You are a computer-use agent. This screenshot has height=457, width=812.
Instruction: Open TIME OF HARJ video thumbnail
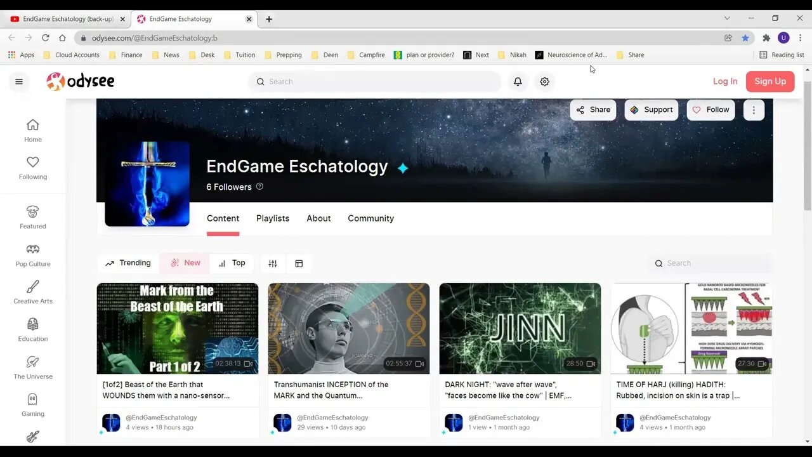[691, 328]
